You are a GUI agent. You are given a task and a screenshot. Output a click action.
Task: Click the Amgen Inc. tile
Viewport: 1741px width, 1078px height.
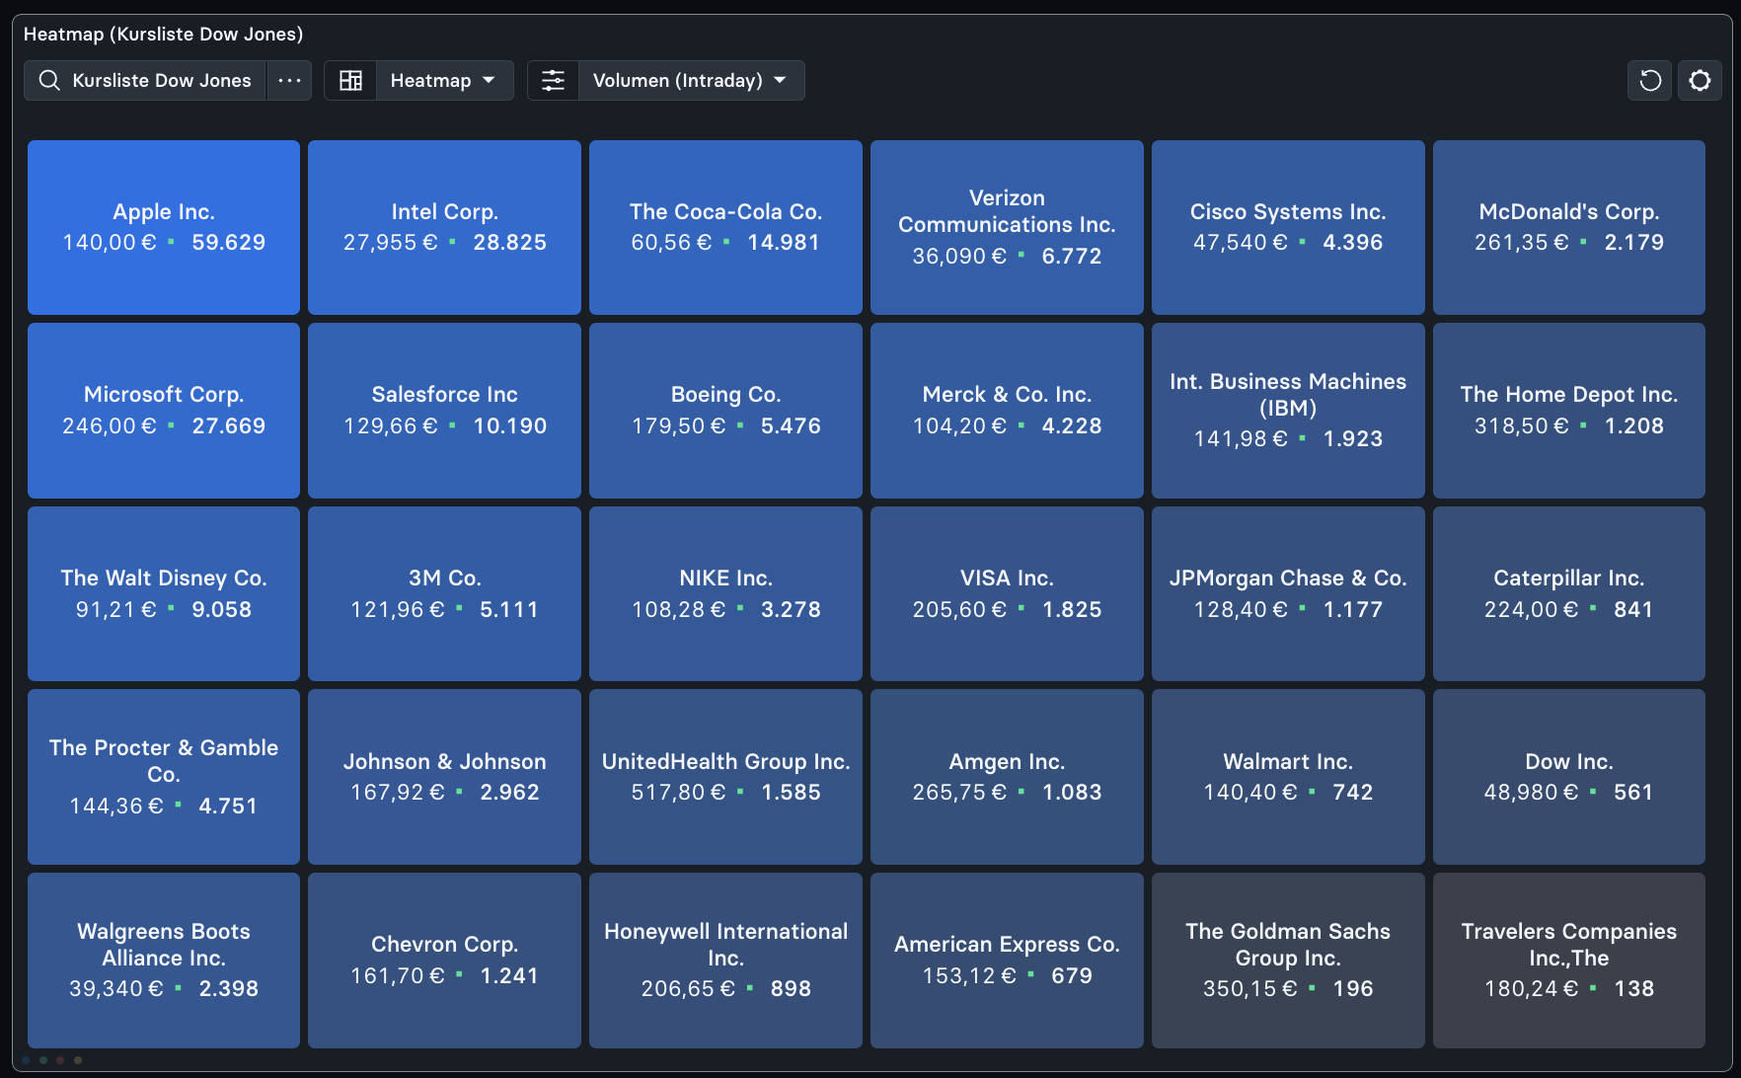1007,777
